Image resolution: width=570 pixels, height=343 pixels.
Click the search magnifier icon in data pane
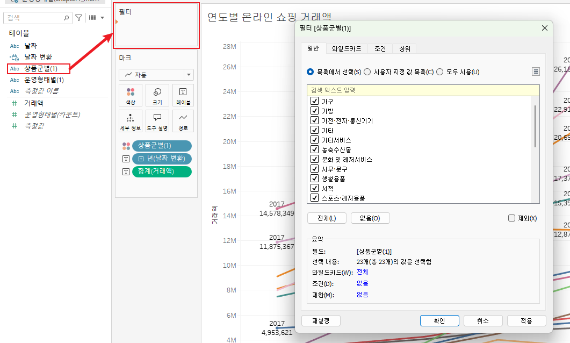[x=66, y=17]
